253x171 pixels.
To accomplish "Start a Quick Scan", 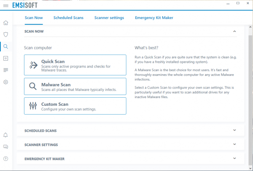I will 75,65.
